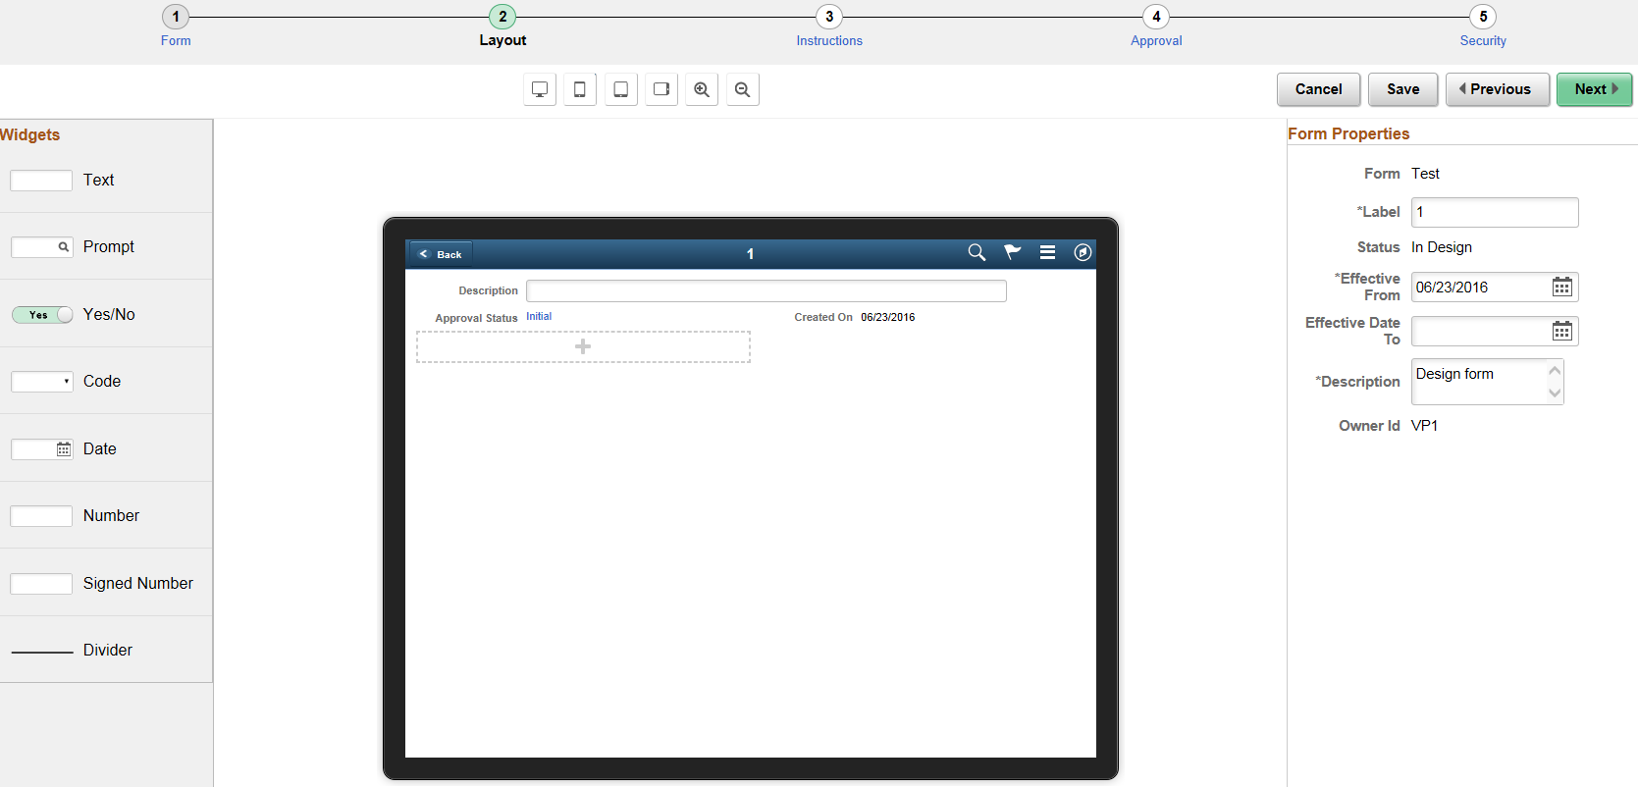Go to step 3 Instructions
The width and height of the screenshot is (1638, 787).
click(x=829, y=26)
